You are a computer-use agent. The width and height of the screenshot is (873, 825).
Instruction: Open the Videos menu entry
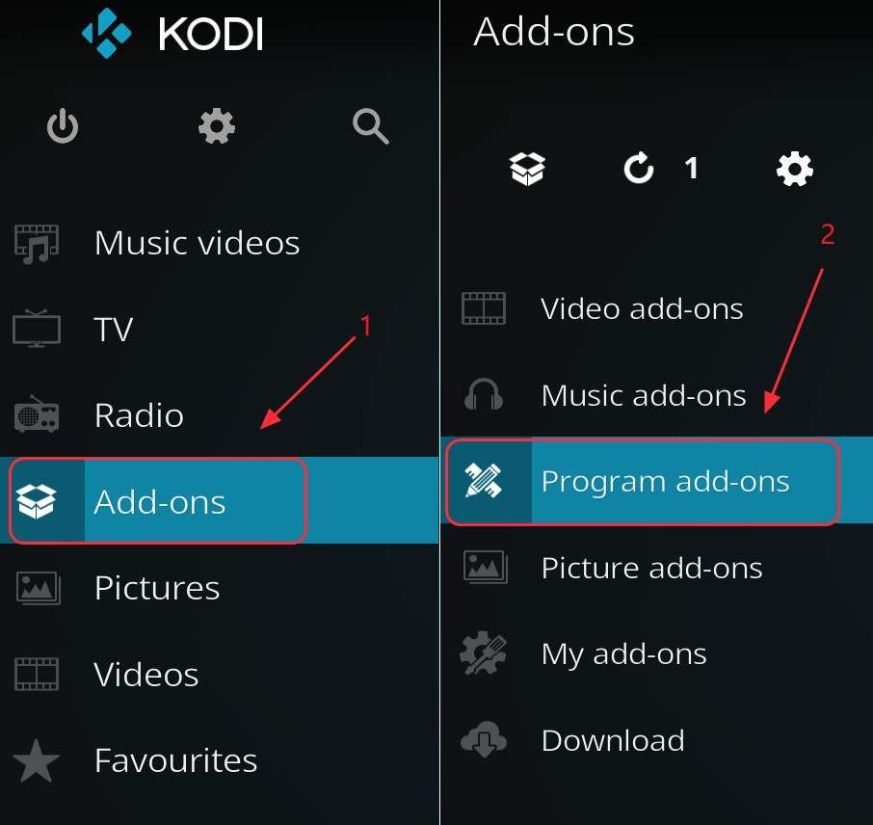pos(220,674)
